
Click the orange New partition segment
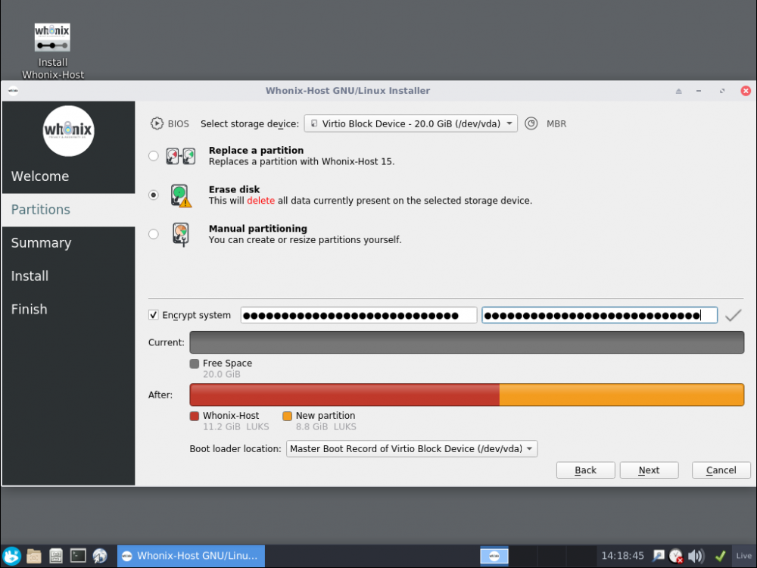[x=621, y=395]
